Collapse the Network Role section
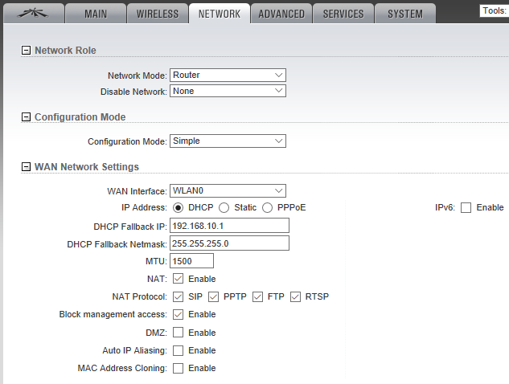 [26, 51]
